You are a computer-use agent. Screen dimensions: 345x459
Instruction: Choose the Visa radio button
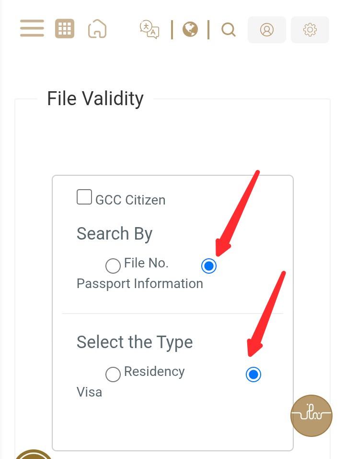(x=253, y=374)
